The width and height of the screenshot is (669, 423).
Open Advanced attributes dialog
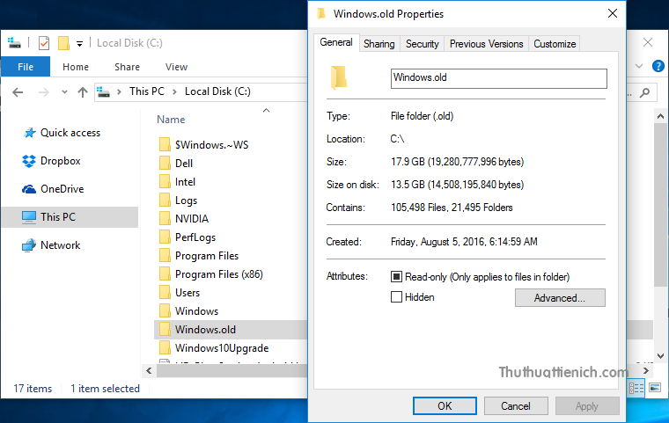click(x=560, y=297)
